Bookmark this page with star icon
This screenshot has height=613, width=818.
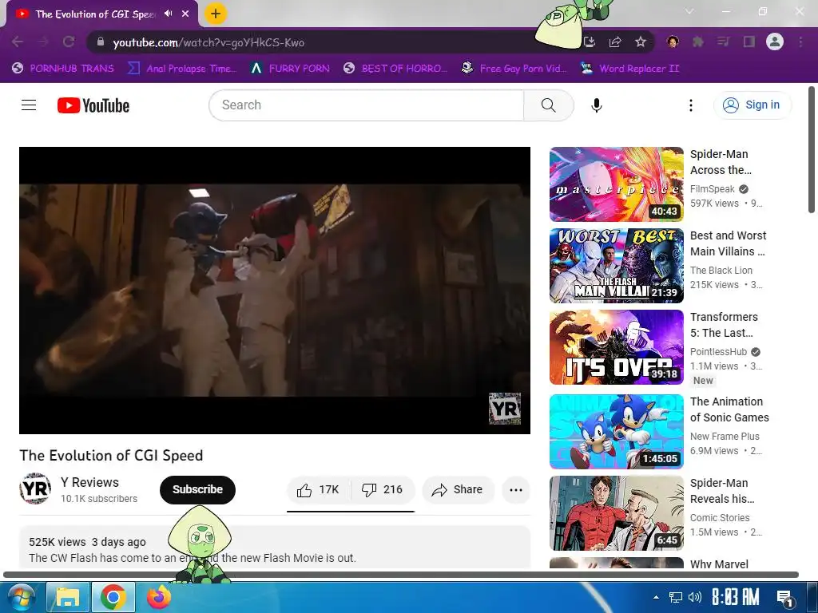pos(641,42)
